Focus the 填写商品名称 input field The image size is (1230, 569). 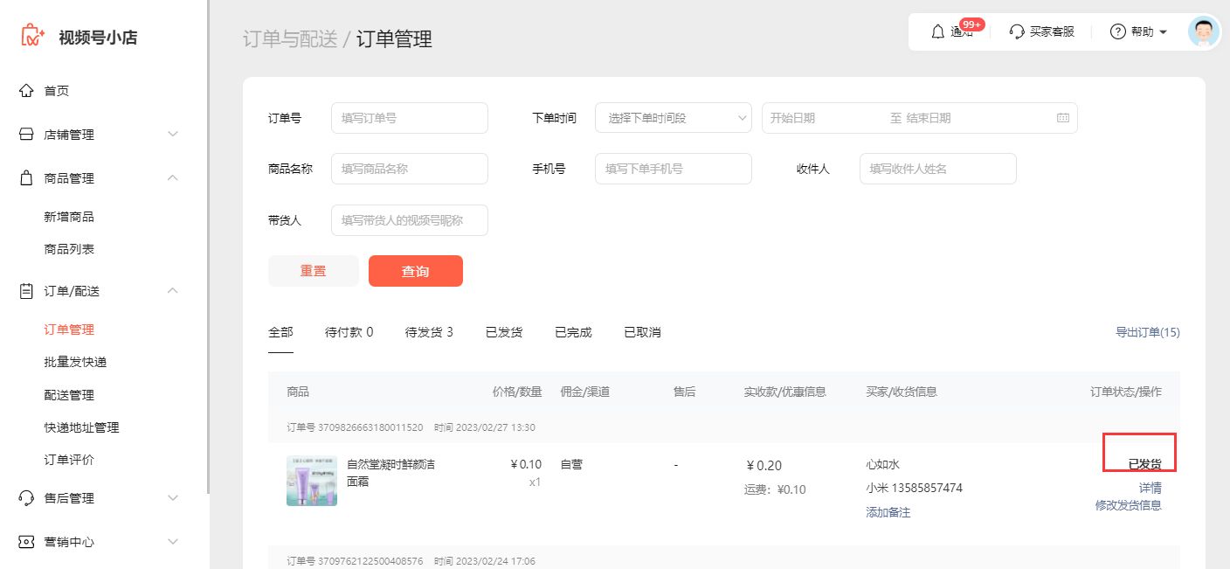(x=410, y=169)
